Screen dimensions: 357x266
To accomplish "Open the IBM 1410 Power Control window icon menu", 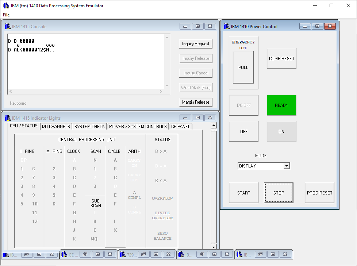I will point(227,26).
